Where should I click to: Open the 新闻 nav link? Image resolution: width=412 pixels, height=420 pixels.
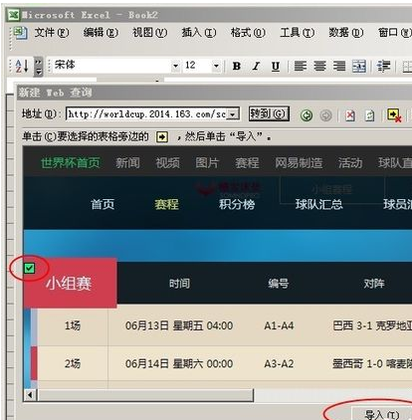click(127, 163)
